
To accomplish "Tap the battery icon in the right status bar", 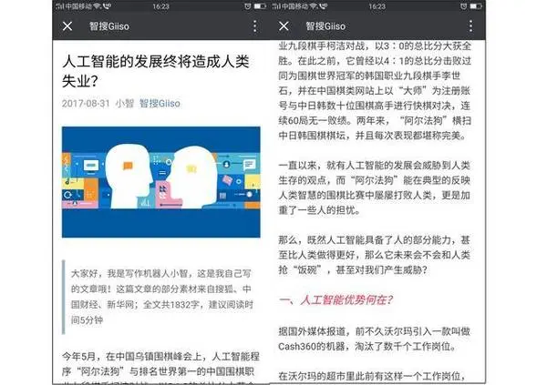I will pos(476,6).
